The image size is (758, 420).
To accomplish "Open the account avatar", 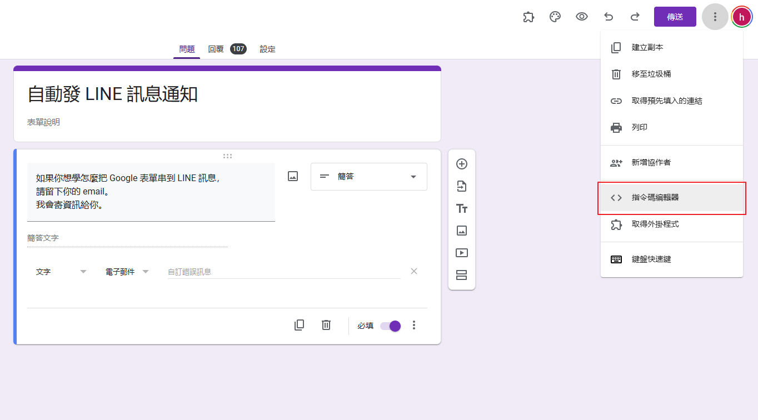I will tap(741, 17).
